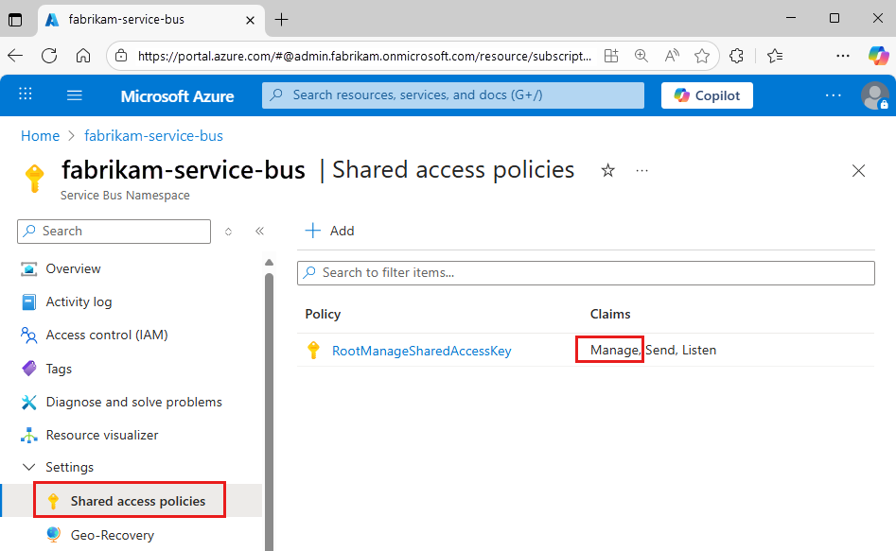Screen dimensions: 896x551
Task: Collapse the Settings section
Action: click(x=28, y=467)
